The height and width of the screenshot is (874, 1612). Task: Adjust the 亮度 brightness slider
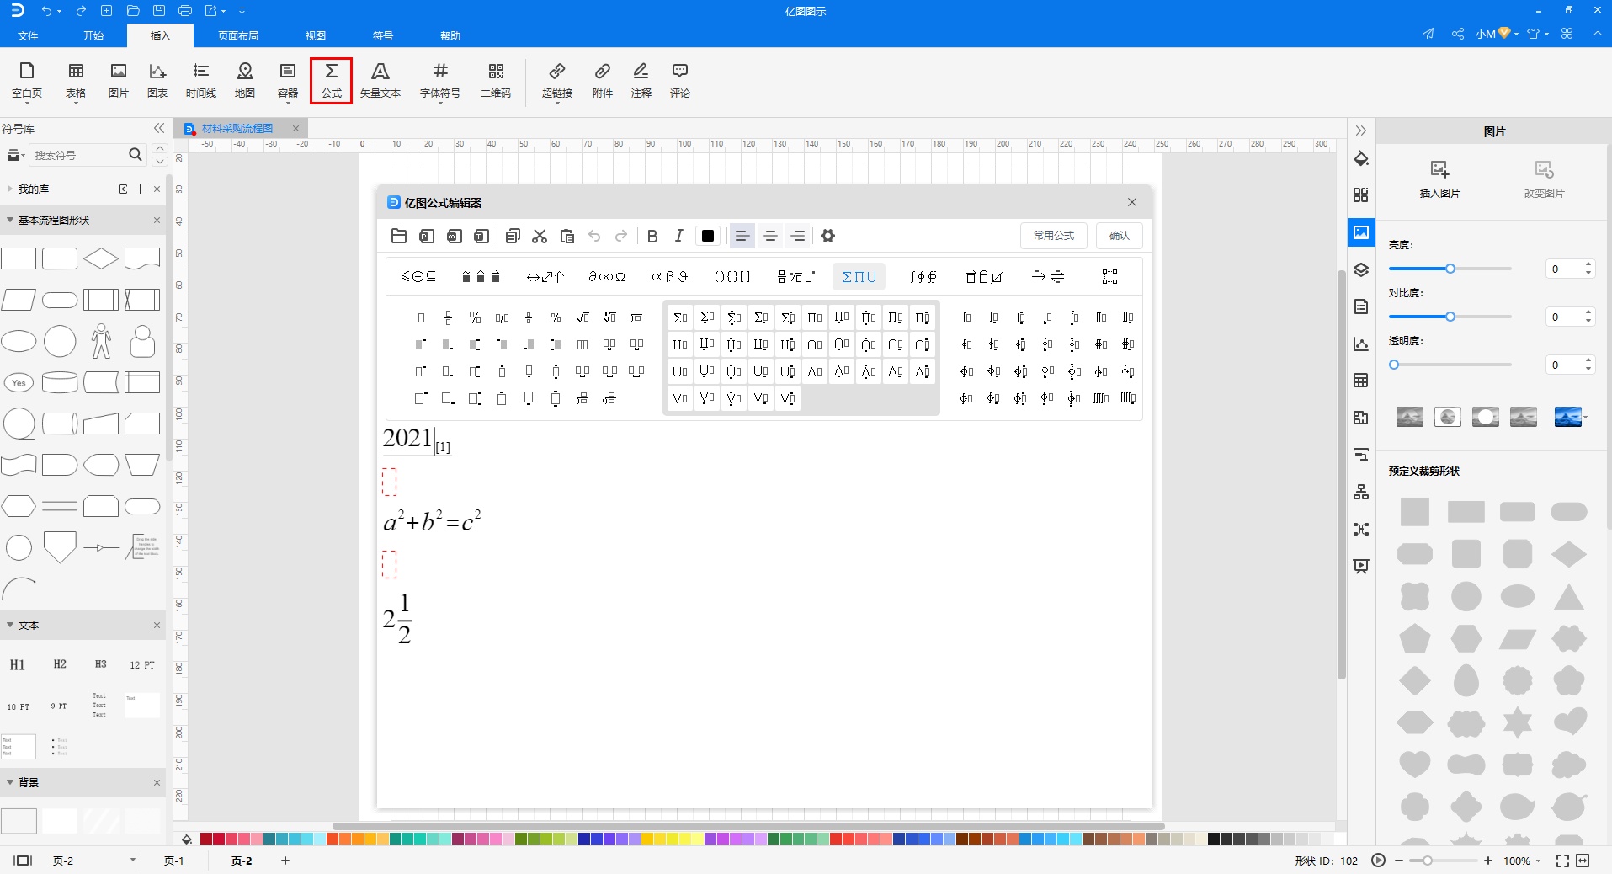click(1450, 269)
